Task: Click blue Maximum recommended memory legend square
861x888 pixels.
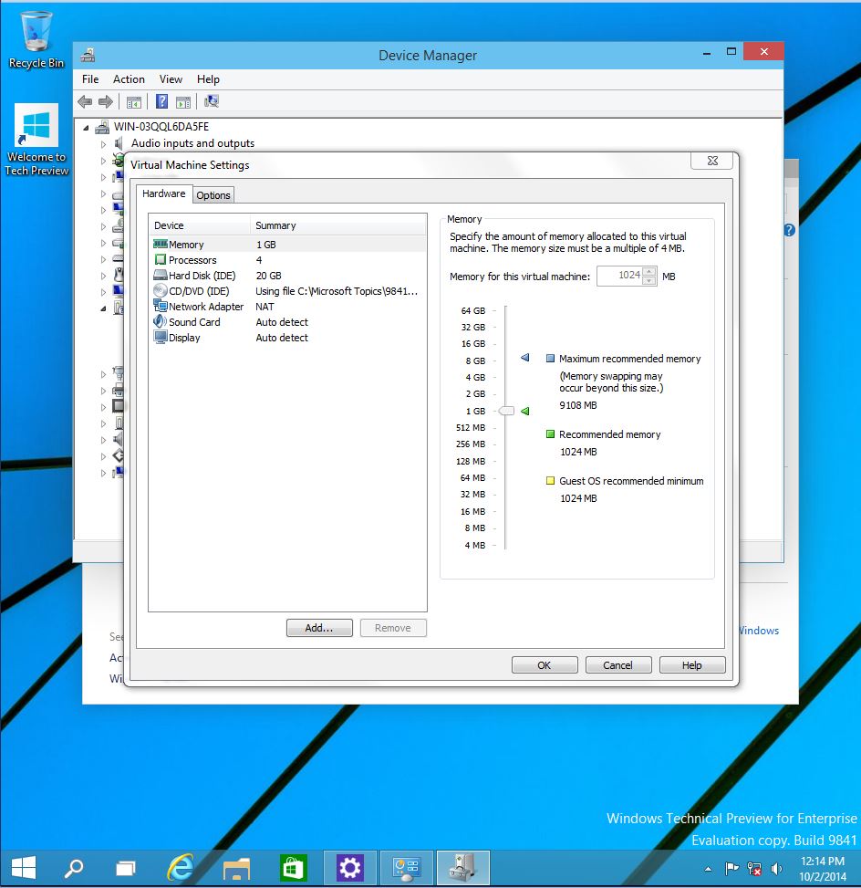Action: point(550,358)
